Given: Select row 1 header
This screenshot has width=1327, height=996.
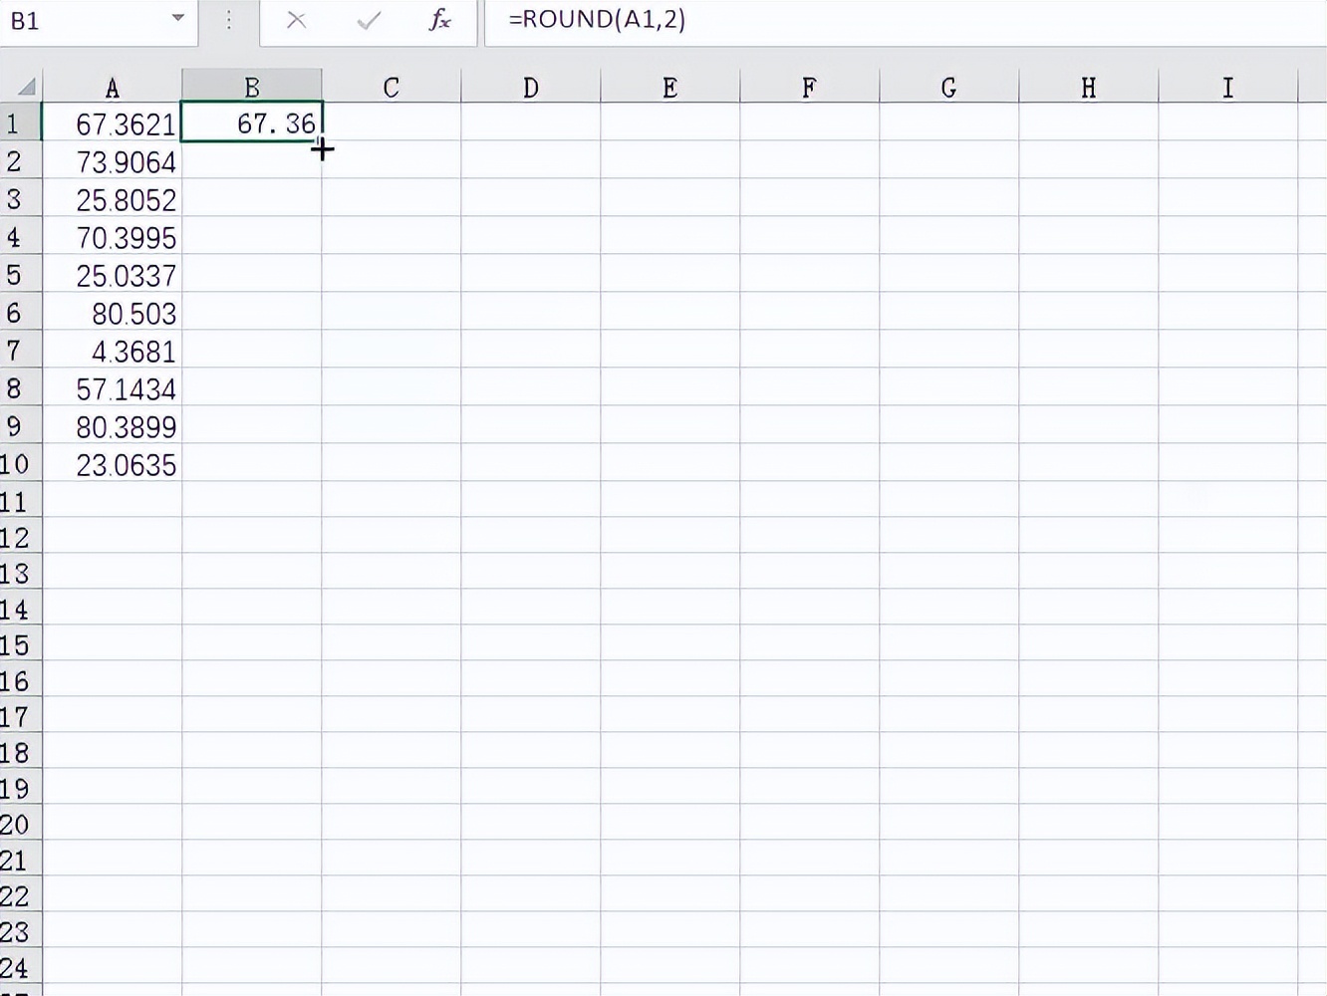Looking at the screenshot, I should (x=20, y=123).
